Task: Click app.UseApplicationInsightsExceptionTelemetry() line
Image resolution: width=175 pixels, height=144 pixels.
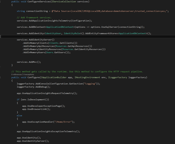Action: pos(48,131)
